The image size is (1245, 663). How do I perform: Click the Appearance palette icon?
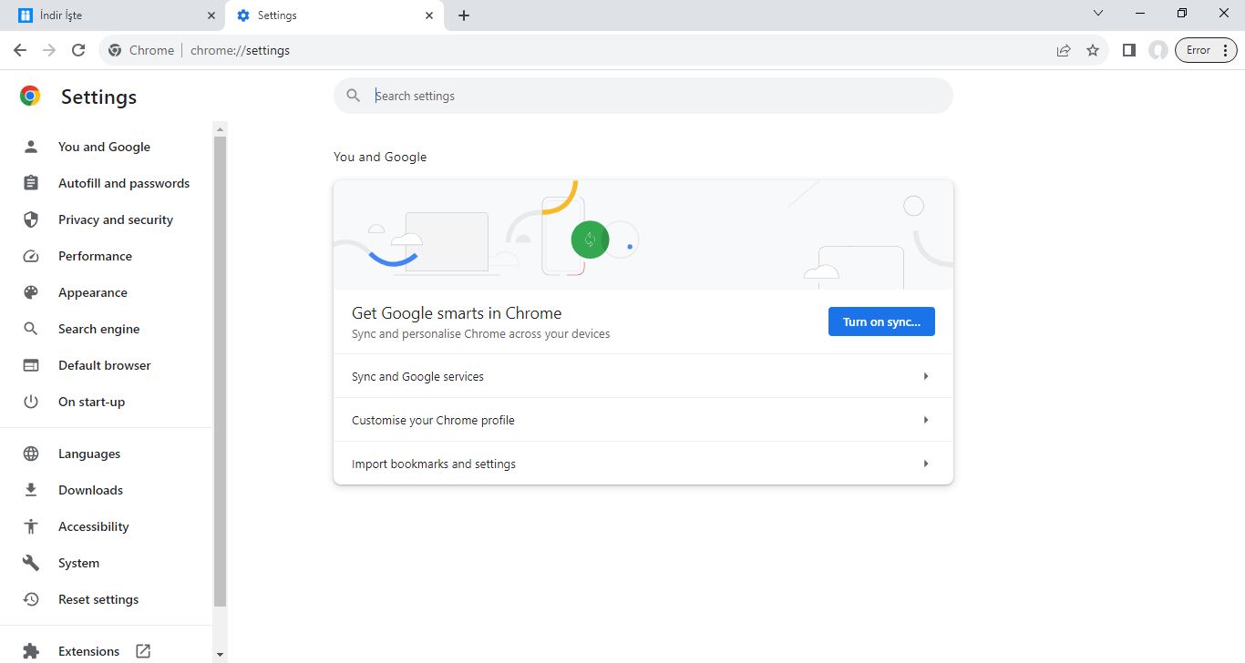coord(31,292)
